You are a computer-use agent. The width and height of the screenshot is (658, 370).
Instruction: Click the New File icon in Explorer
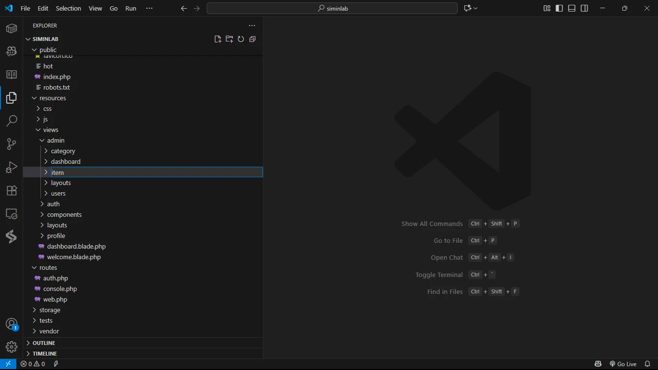click(x=218, y=39)
